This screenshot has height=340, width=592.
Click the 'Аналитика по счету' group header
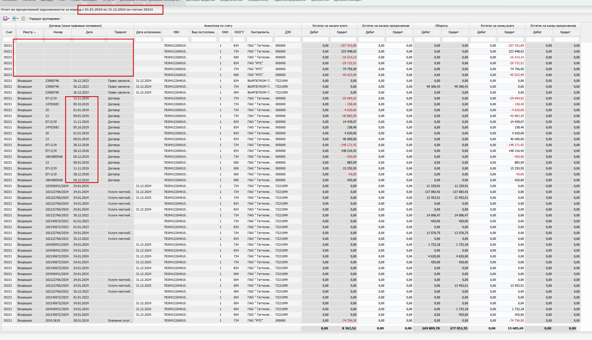[218, 26]
